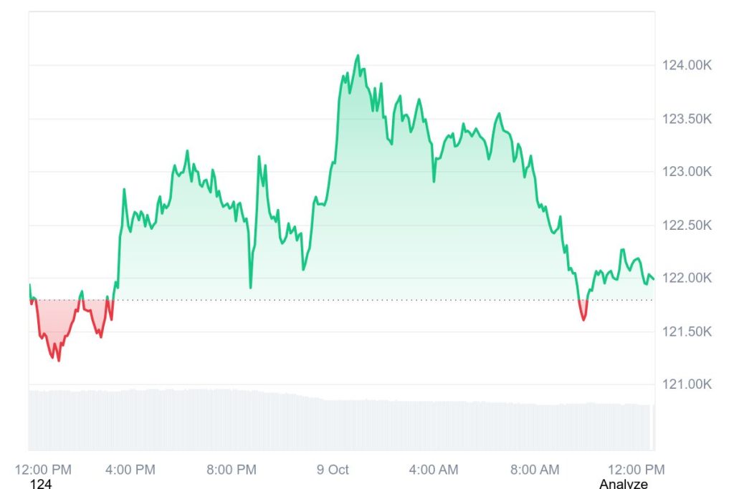The height and width of the screenshot is (489, 734).
Task: Click the 124 label below the chart
Action: point(41,484)
